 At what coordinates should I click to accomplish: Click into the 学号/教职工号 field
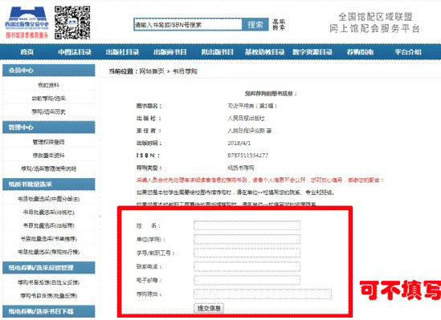[247, 253]
